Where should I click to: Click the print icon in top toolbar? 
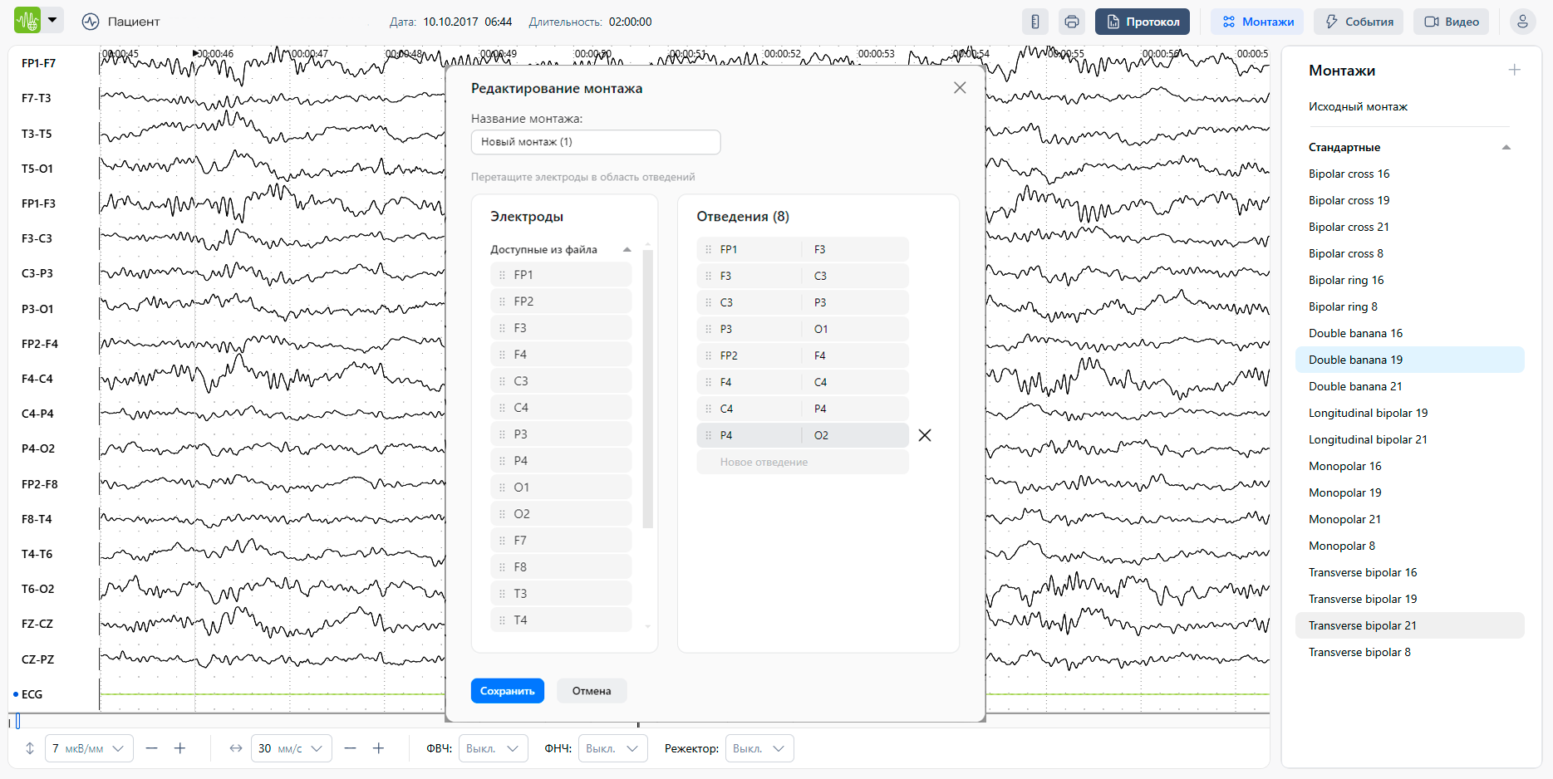(1071, 22)
